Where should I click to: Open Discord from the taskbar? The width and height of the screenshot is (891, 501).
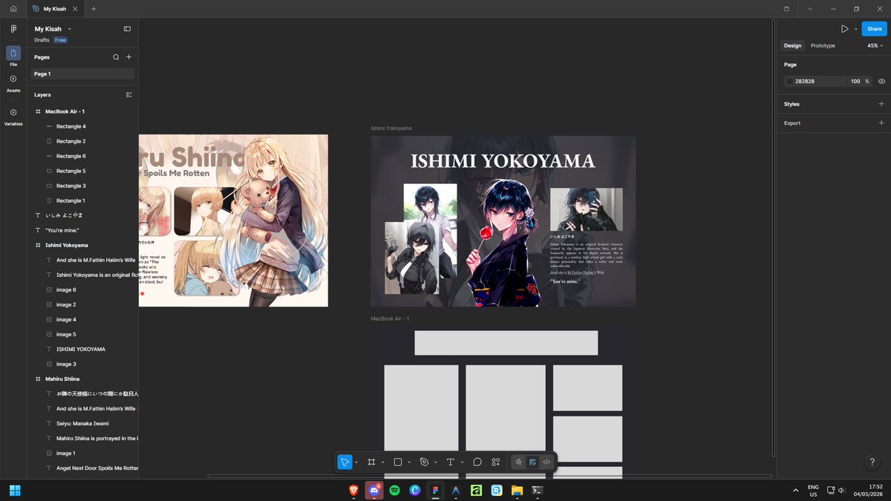tap(373, 491)
